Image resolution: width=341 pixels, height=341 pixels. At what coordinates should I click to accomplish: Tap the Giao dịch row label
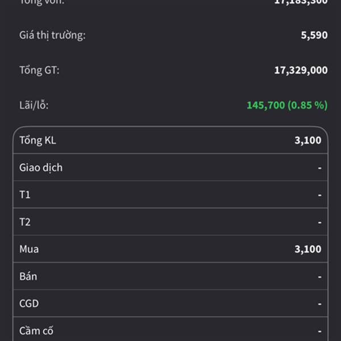(x=41, y=168)
